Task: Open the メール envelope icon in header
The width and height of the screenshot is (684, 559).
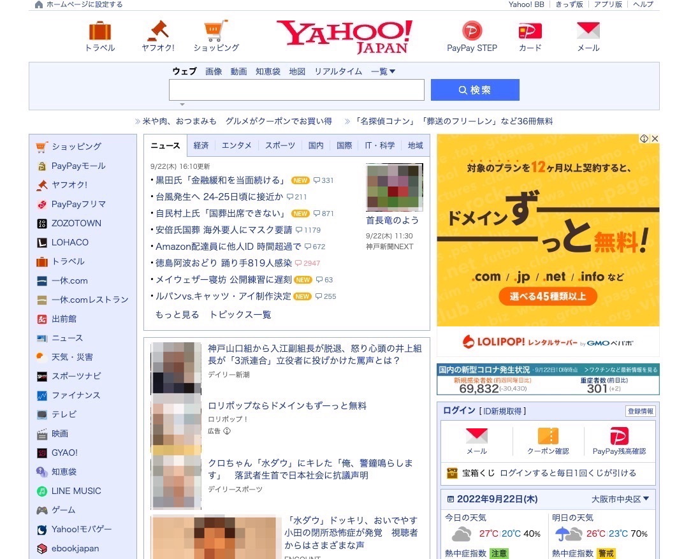Action: [x=588, y=31]
